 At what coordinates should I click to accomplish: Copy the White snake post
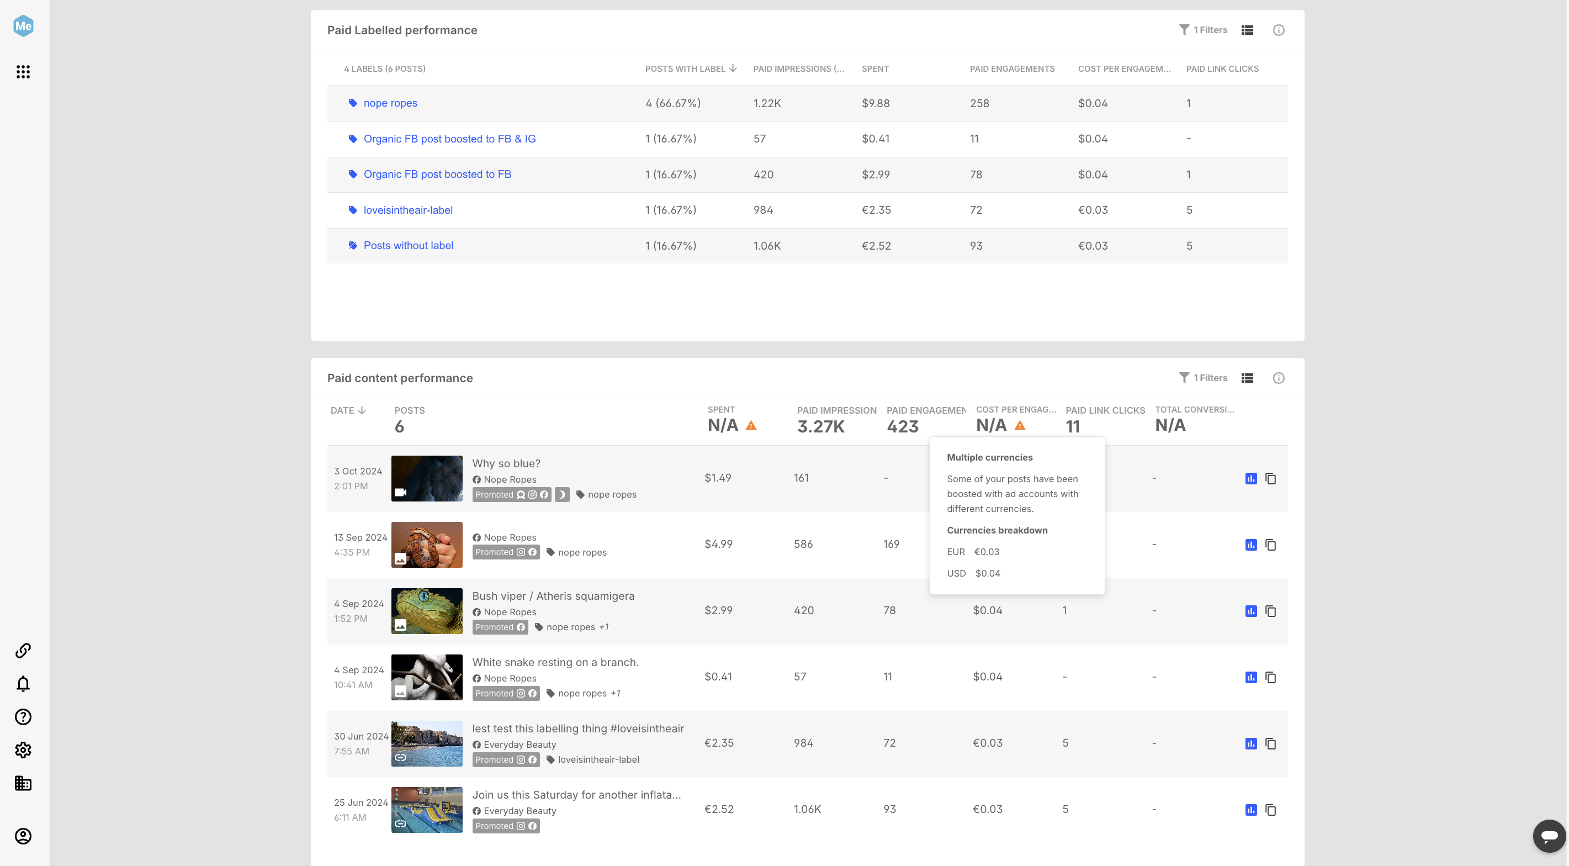(1270, 678)
